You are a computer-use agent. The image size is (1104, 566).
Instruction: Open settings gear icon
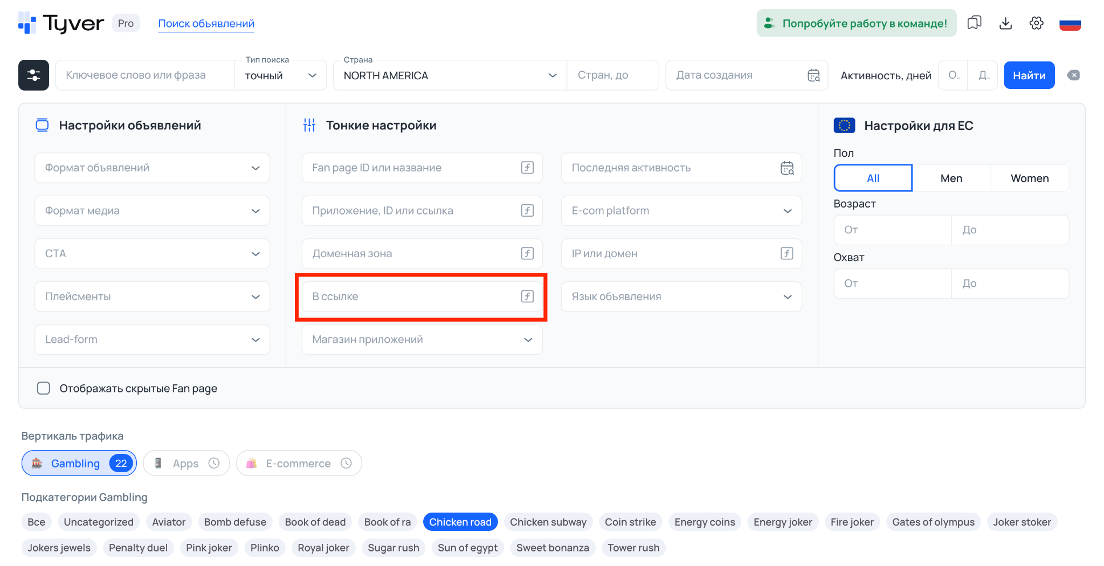pyautogui.click(x=1036, y=23)
